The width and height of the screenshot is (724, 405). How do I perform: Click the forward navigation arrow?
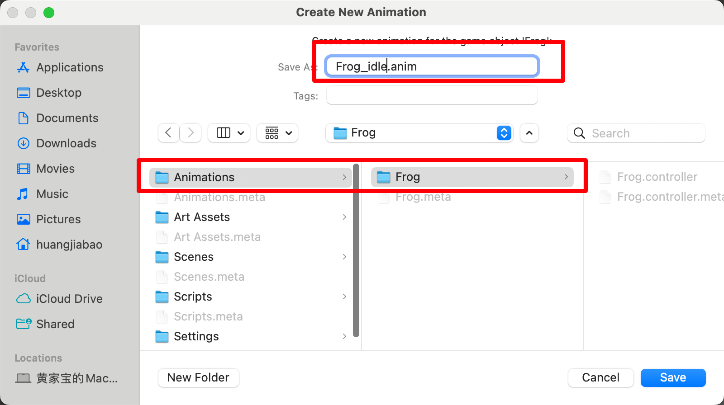[191, 133]
